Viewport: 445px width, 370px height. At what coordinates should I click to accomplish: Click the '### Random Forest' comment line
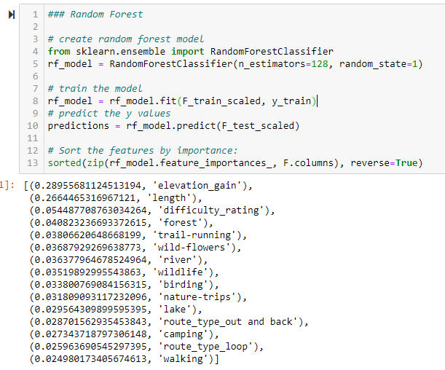(x=95, y=14)
